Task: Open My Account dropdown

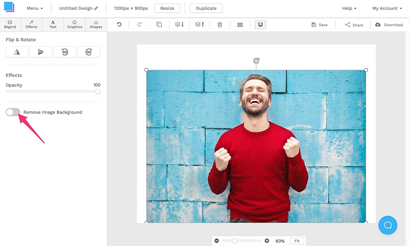Action: (387, 8)
